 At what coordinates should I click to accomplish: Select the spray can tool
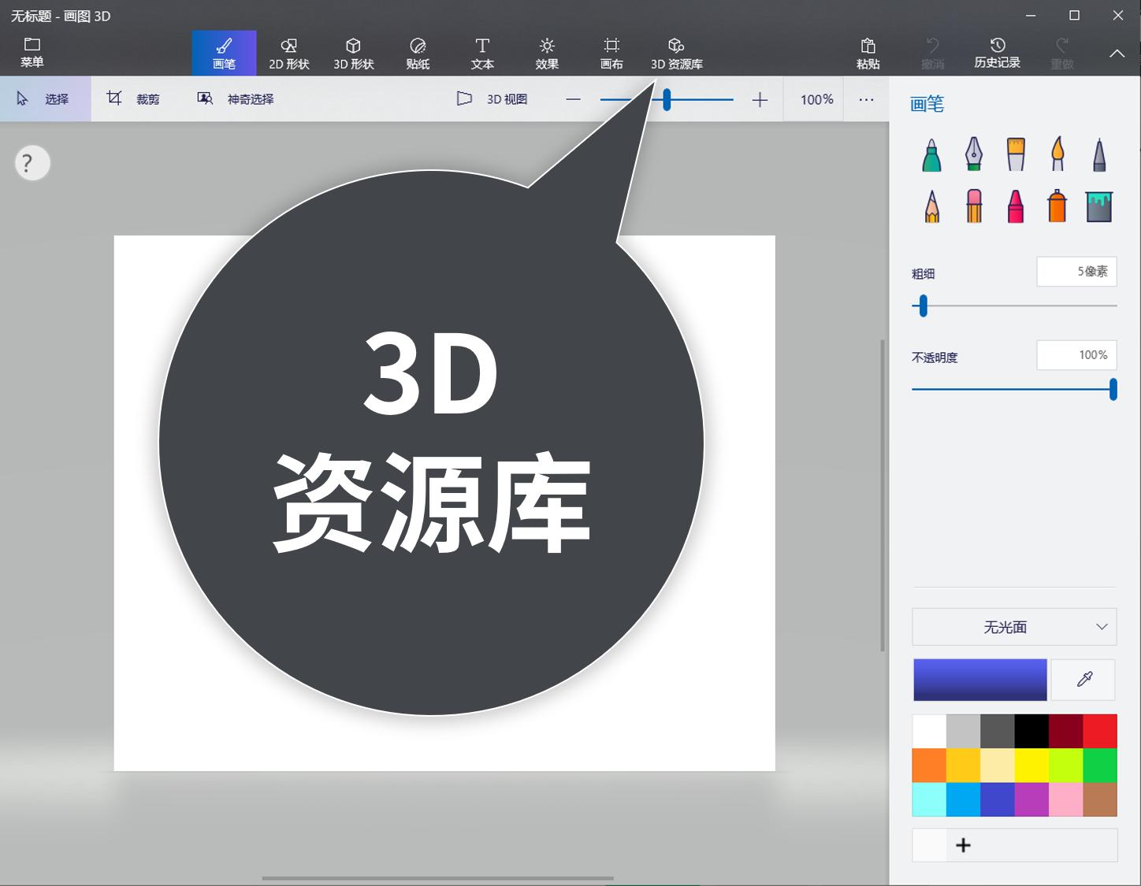point(1057,205)
